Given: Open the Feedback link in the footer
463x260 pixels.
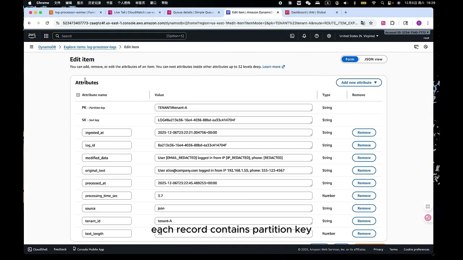Looking at the screenshot, I should tap(60, 249).
